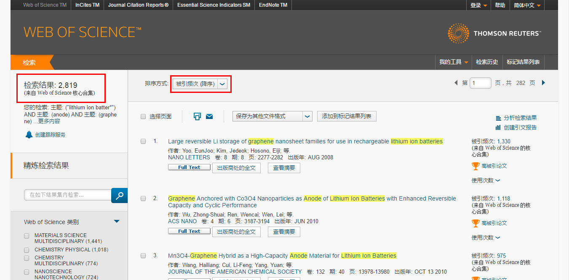Switch to the EndNote tab
The height and width of the screenshot is (280, 569).
273,5
